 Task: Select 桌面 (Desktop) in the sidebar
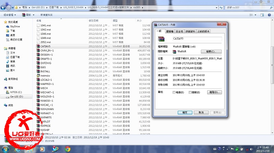pos(12,35)
